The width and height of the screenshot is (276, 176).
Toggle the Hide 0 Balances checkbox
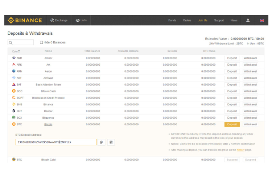pyautogui.click(x=41, y=42)
